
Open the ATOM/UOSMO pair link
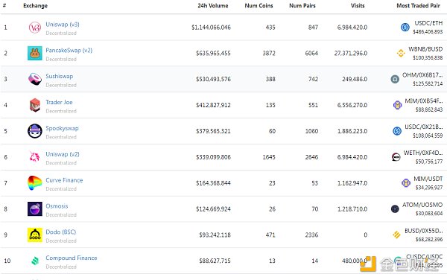pos(422,205)
